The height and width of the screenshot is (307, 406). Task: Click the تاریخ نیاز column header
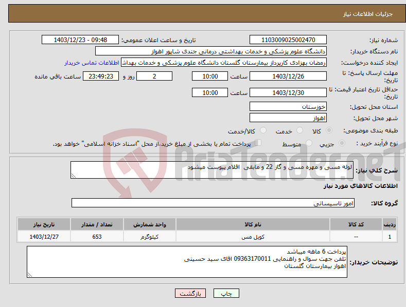click(44, 224)
